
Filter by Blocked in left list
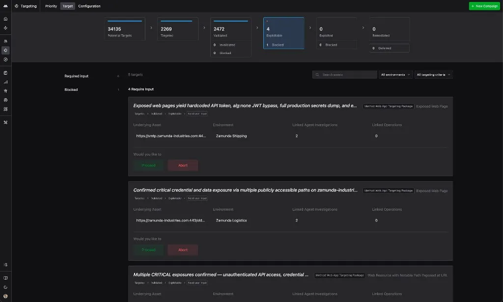tap(92, 89)
